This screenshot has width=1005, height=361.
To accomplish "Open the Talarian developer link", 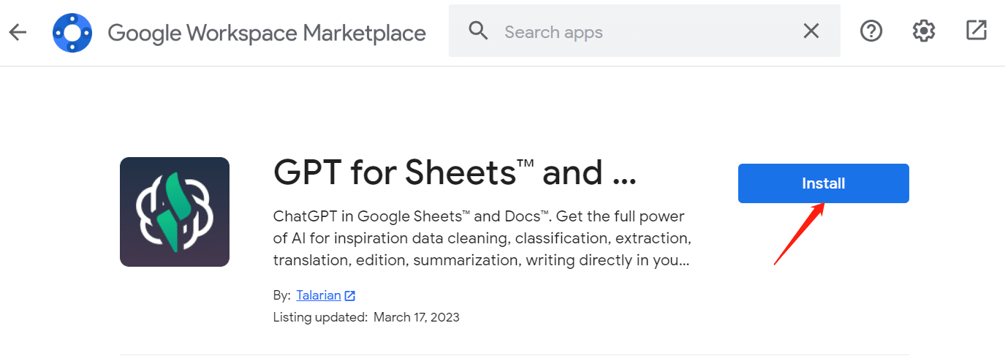I will click(x=319, y=295).
